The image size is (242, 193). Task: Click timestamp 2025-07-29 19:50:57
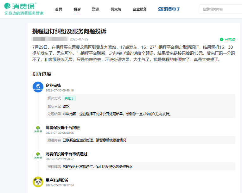coord(60,159)
